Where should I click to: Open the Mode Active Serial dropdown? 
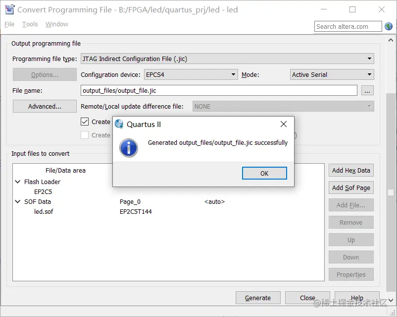click(332, 74)
